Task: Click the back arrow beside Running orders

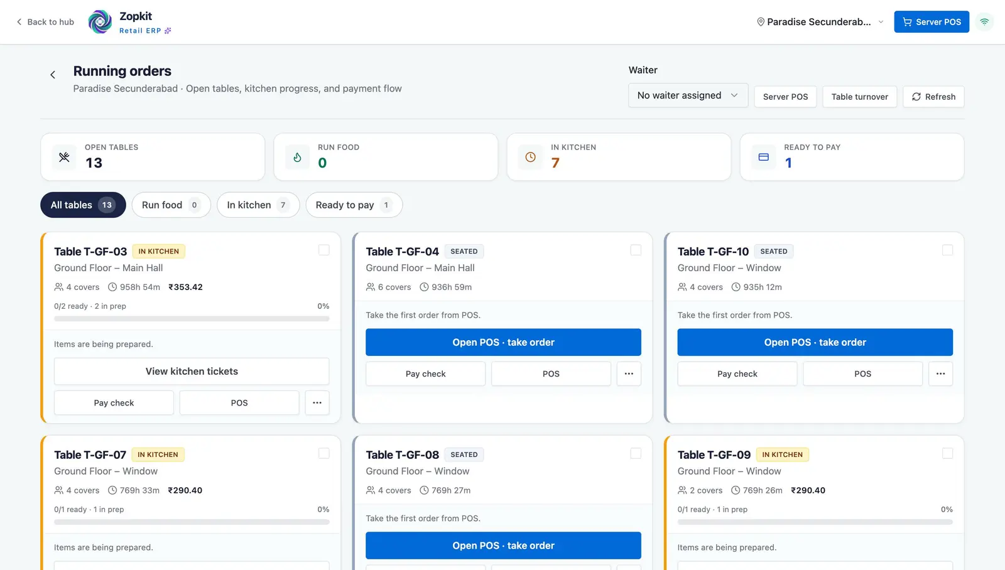Action: coord(53,75)
